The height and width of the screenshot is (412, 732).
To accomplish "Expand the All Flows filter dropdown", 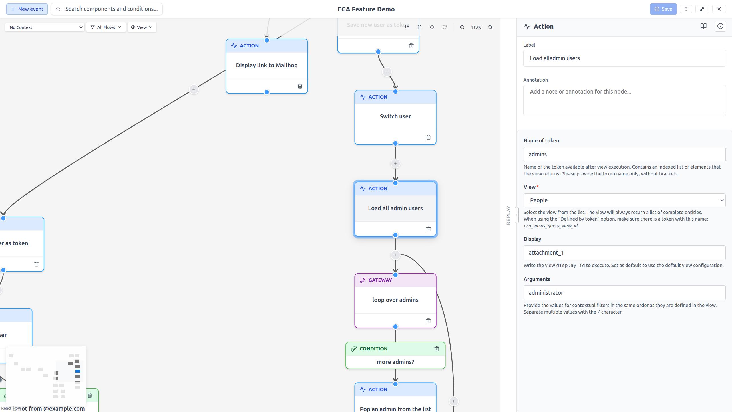I will pyautogui.click(x=106, y=27).
